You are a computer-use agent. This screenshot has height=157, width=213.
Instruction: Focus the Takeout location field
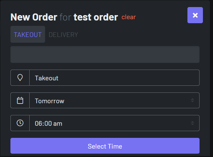pyautogui.click(x=114, y=78)
